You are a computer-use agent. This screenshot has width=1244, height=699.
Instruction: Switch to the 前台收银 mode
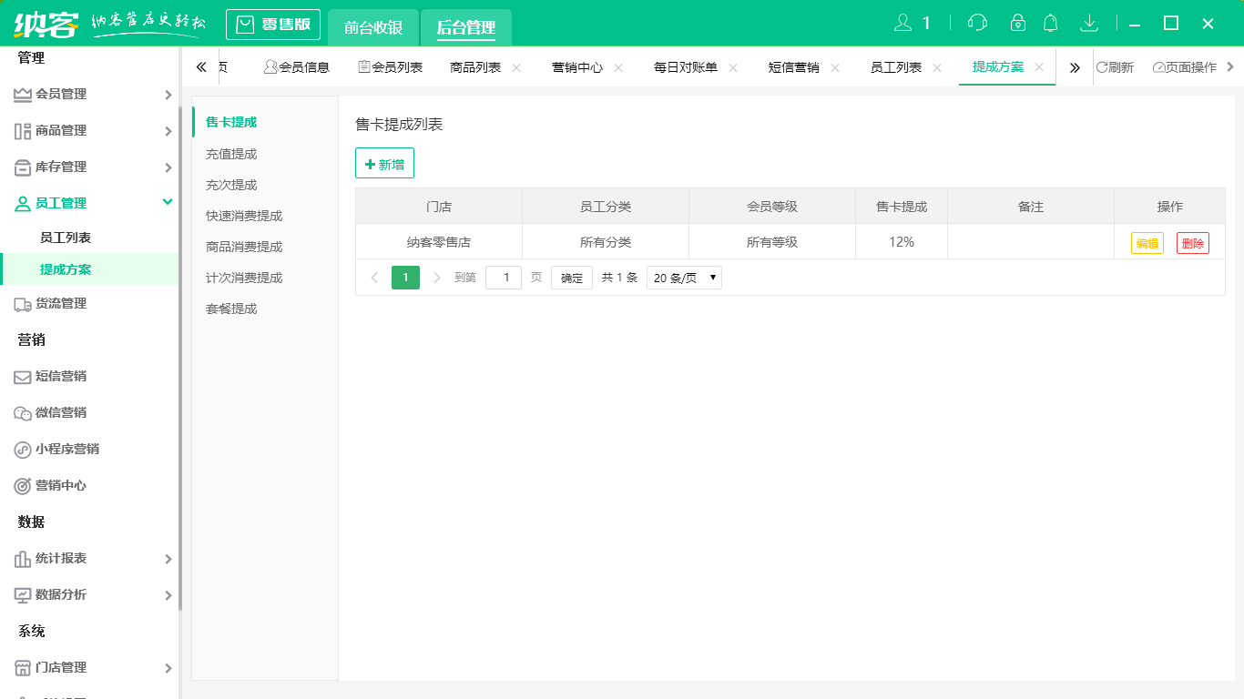[372, 27]
